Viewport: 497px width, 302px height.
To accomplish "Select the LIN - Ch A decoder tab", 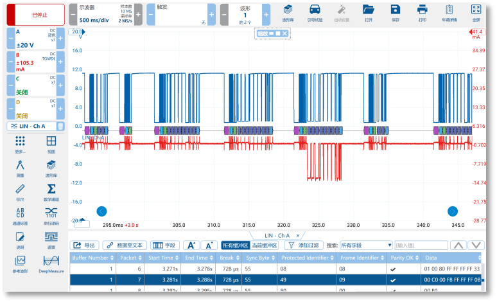I will [275, 236].
